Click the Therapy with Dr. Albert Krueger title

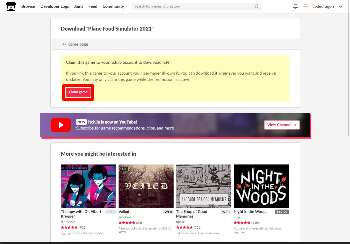tap(81, 214)
